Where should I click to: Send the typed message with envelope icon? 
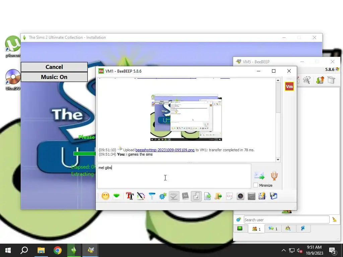[x=260, y=175]
